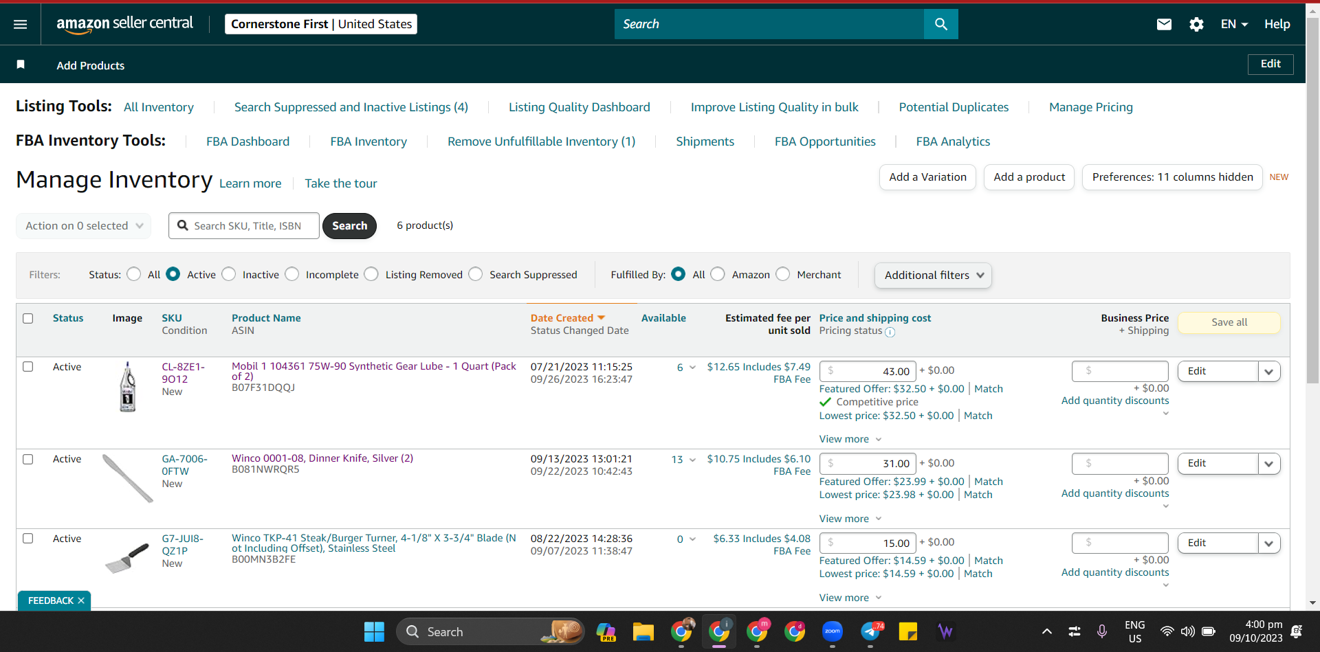Screen dimensions: 1320x652
Task: Open the settings gear menu
Action: pyautogui.click(x=1196, y=24)
